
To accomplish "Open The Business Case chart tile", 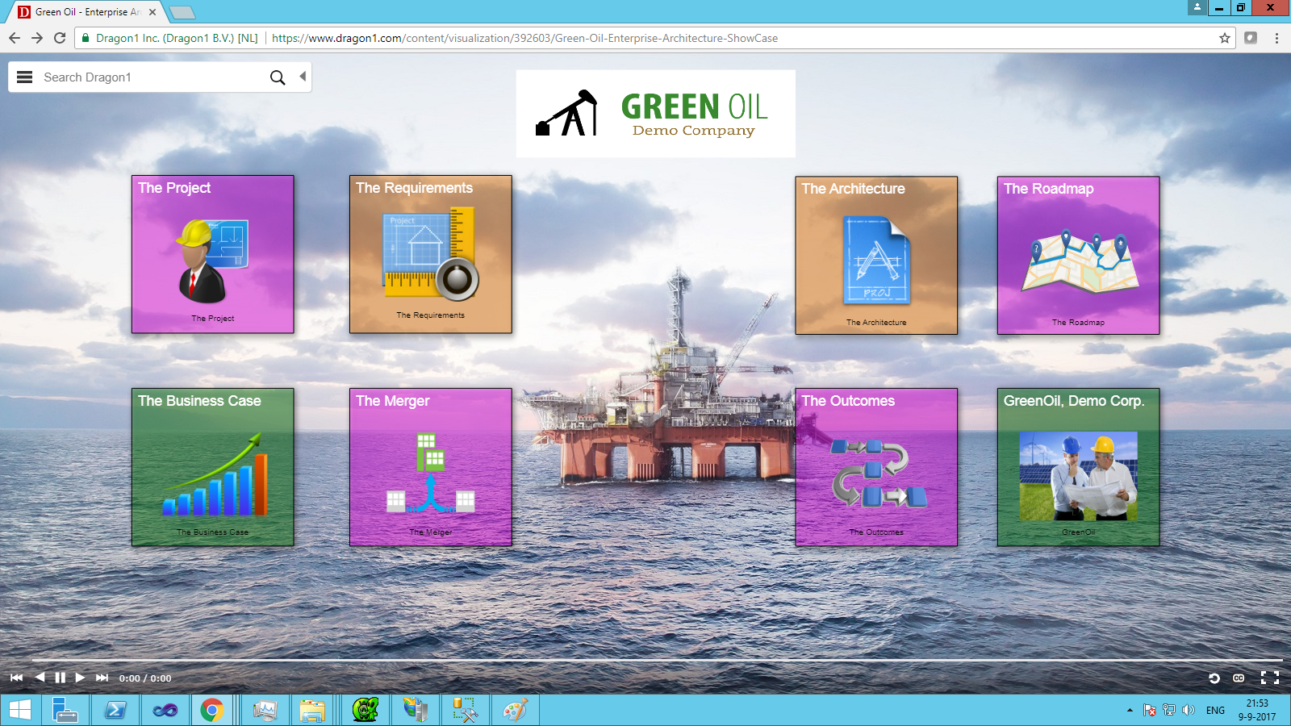I will 213,467.
